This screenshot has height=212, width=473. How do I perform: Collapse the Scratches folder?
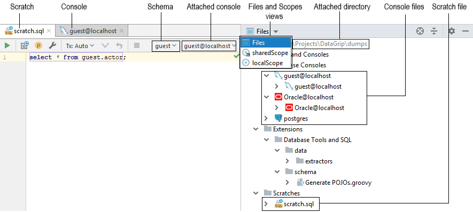pyautogui.click(x=255, y=193)
